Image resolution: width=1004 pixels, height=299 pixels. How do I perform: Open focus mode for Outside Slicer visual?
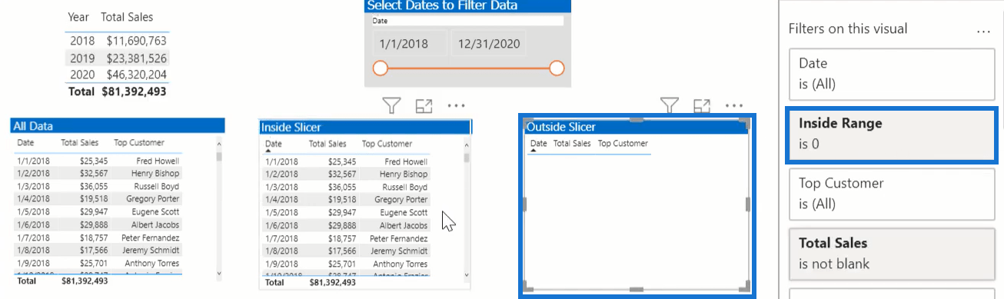click(702, 105)
